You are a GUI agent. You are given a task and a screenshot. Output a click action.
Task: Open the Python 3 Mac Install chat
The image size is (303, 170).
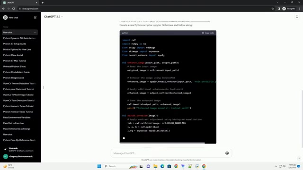[13, 55]
